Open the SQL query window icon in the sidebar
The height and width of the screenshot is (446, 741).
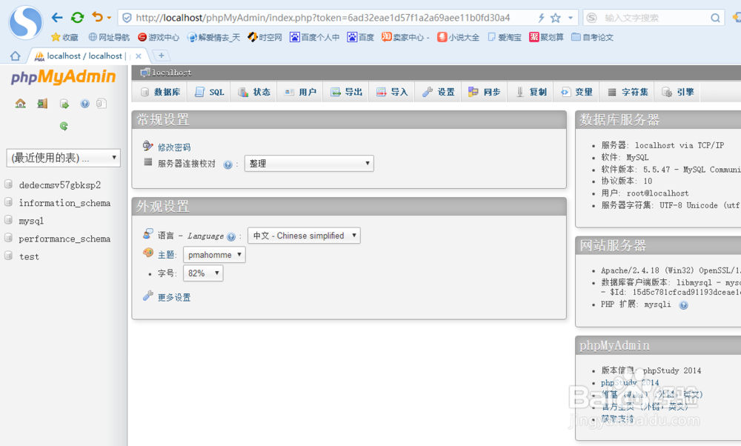pyautogui.click(x=64, y=104)
